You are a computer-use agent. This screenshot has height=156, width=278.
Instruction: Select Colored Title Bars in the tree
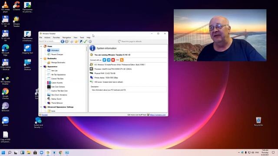(x=57, y=79)
